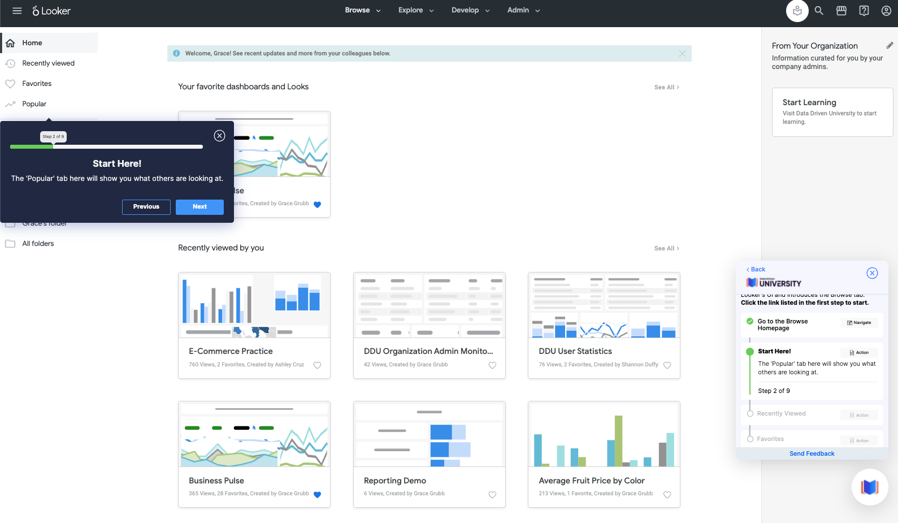Expand the Admin dropdown menu
Viewport: 898px width, 523px height.
tap(523, 10)
